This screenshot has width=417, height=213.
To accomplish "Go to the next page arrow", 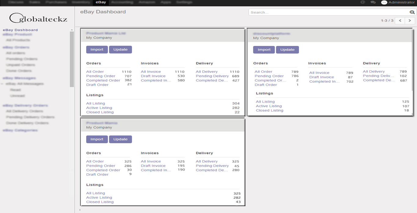I will (x=410, y=21).
